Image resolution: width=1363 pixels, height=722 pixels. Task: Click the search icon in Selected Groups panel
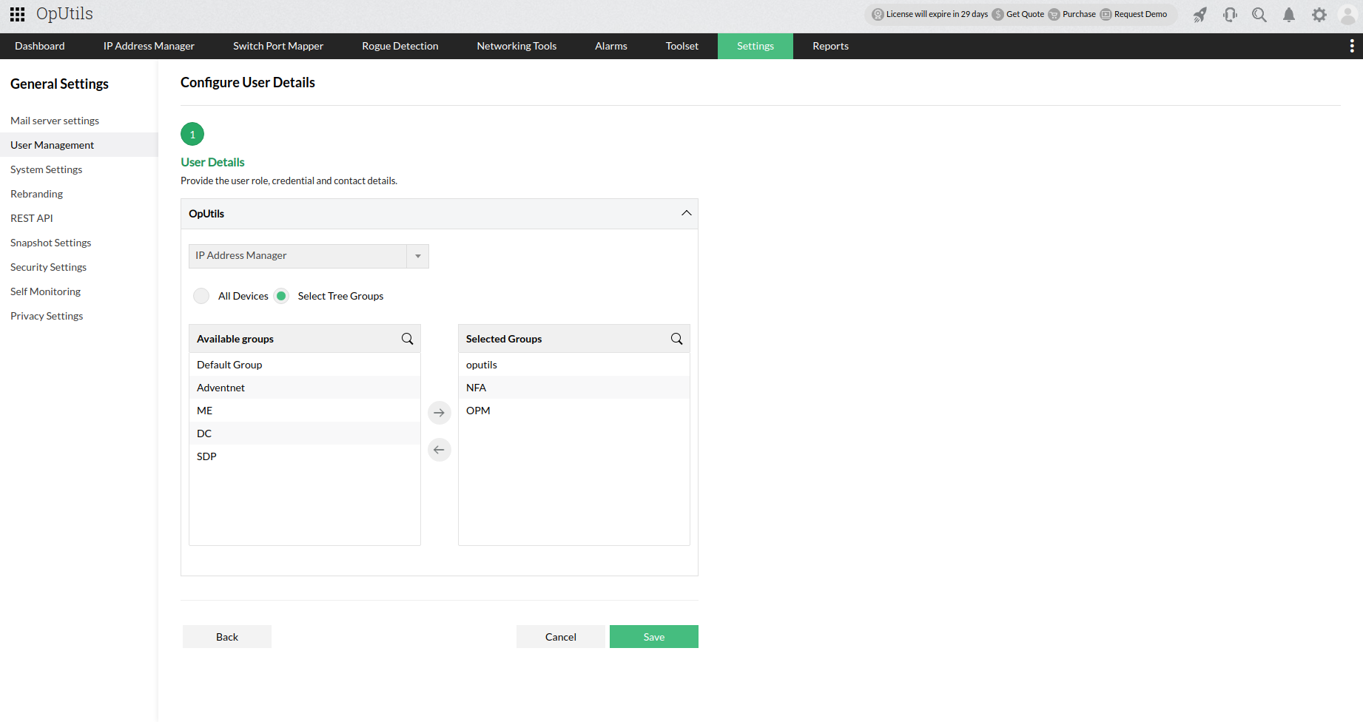click(676, 338)
